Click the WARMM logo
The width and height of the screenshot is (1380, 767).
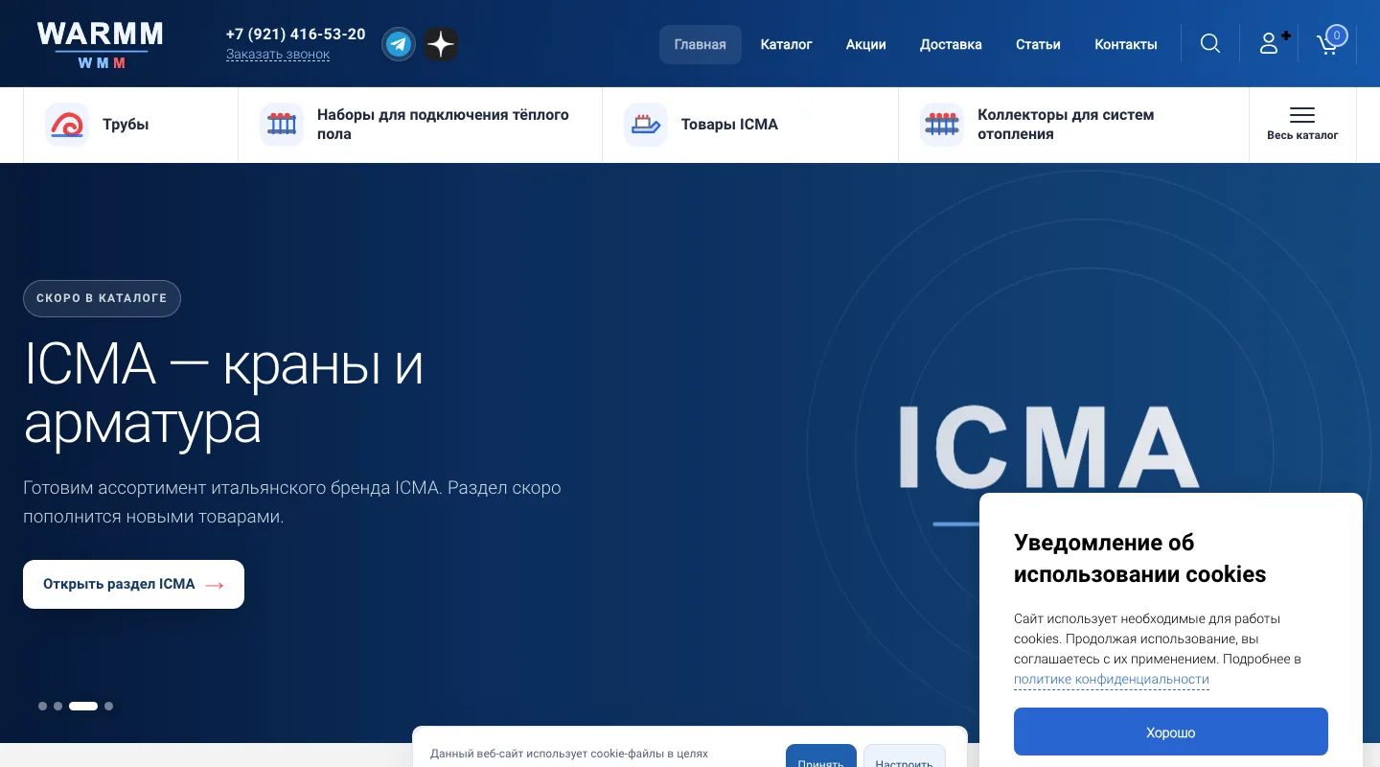pyautogui.click(x=100, y=44)
